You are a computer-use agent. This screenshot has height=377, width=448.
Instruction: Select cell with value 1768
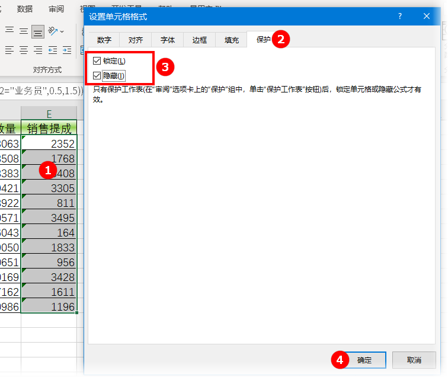point(49,158)
